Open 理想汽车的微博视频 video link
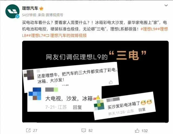This screenshot has width=173, height=134. point(68,36)
